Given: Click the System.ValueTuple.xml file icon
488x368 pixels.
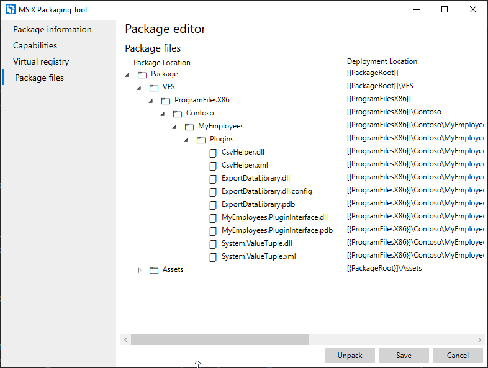Looking at the screenshot, I should pyautogui.click(x=213, y=257).
